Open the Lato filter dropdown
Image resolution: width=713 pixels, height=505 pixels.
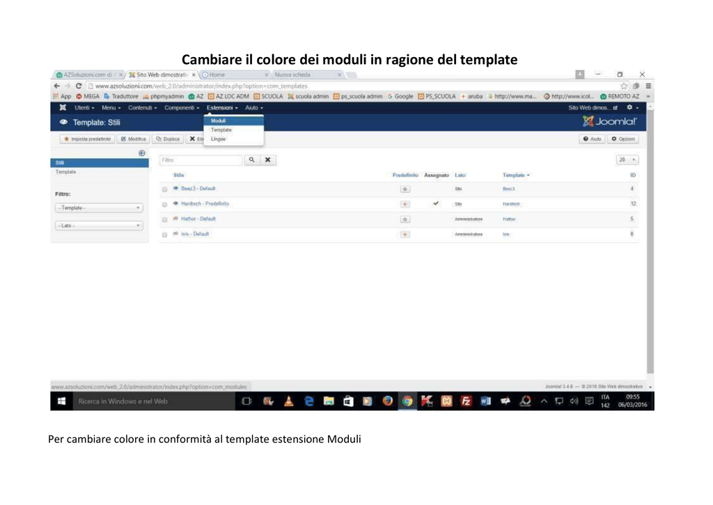pos(99,226)
